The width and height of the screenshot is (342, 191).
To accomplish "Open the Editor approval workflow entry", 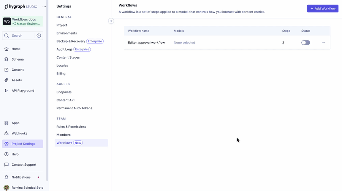I will point(146,43).
